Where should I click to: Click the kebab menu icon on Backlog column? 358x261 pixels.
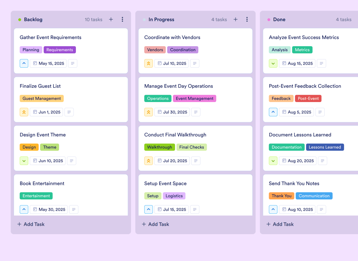click(x=122, y=19)
